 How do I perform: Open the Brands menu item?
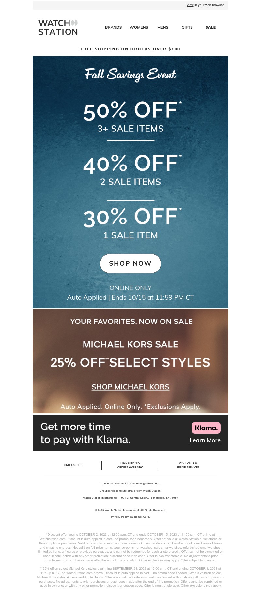[x=113, y=27]
